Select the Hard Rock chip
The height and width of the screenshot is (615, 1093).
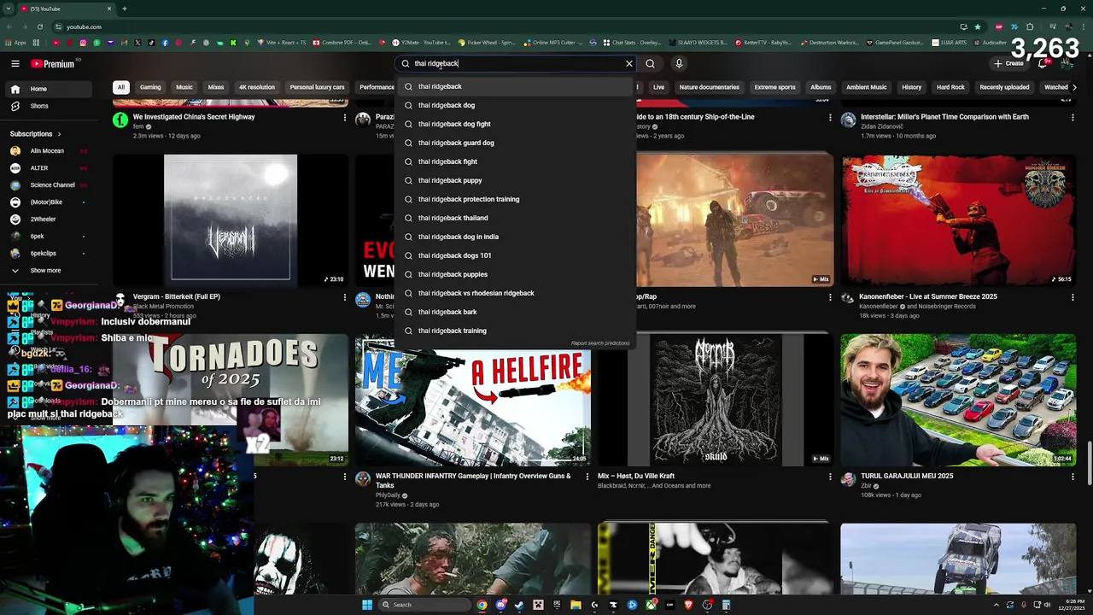coord(950,87)
